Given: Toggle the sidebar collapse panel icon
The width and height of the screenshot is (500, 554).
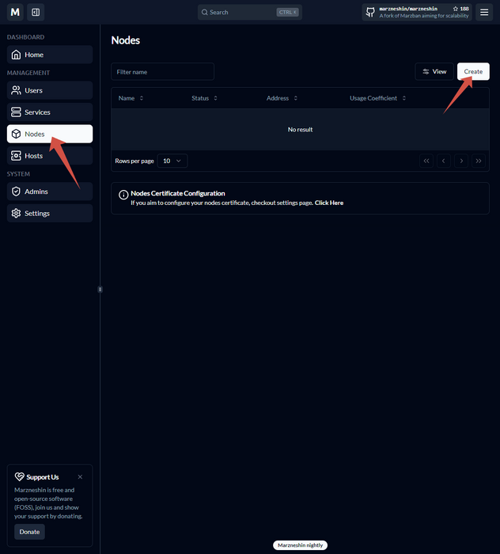Looking at the screenshot, I should coord(36,12).
